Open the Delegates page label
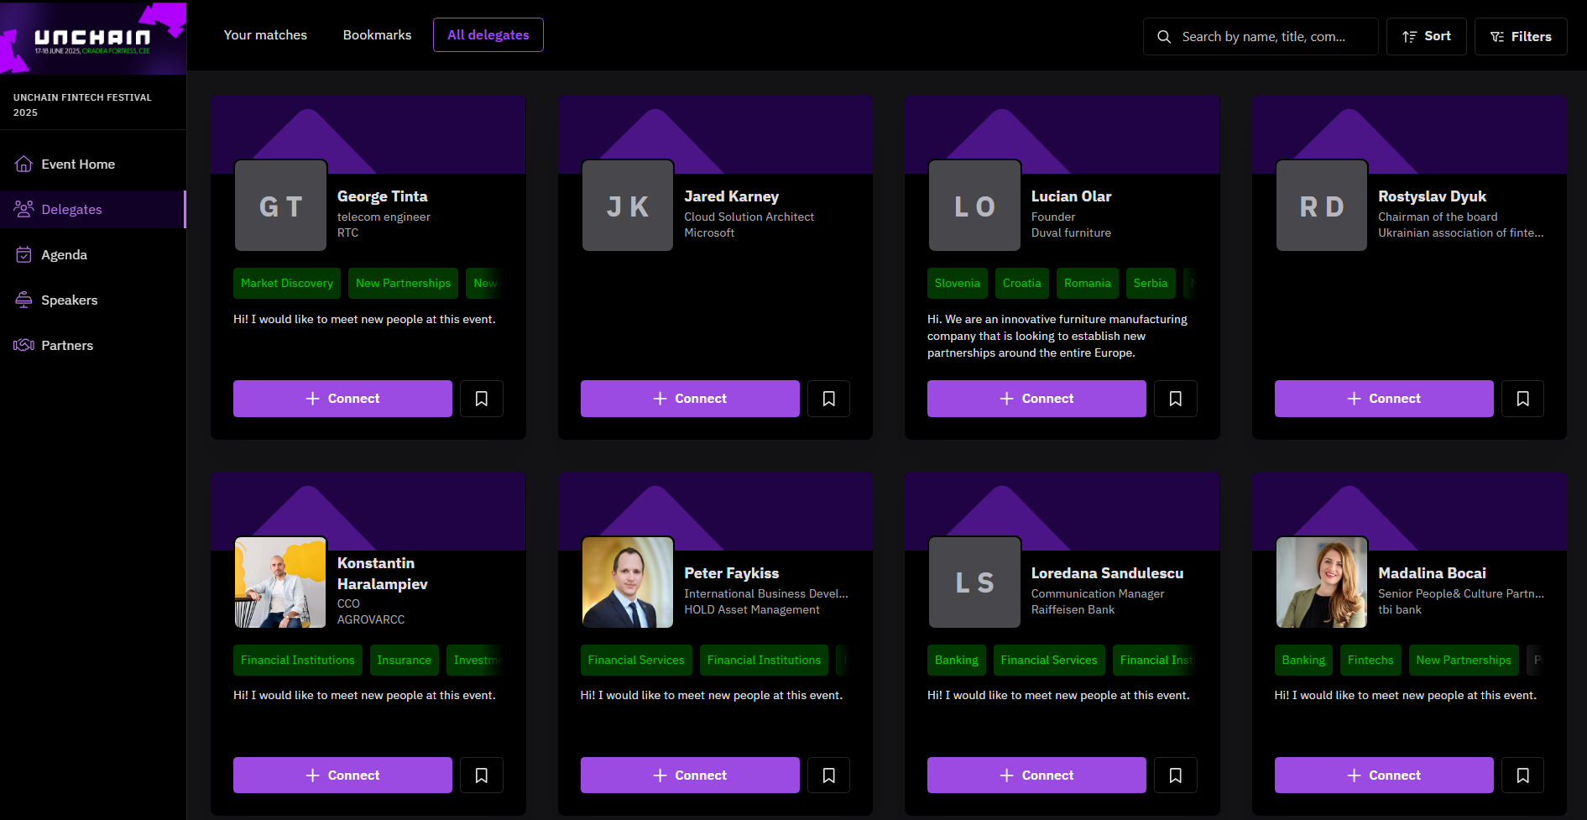The image size is (1587, 820). coord(71,209)
